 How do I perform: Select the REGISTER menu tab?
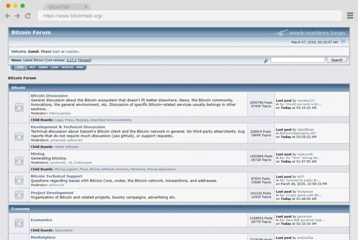67,67
